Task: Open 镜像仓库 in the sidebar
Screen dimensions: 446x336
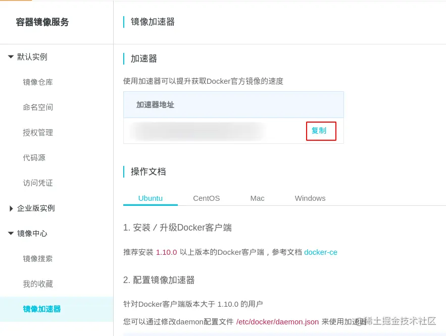Action: coord(37,82)
